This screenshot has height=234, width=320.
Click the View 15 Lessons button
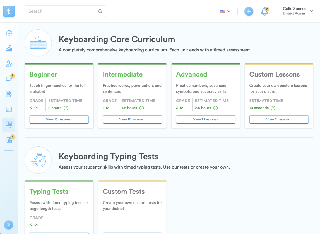[59, 119]
